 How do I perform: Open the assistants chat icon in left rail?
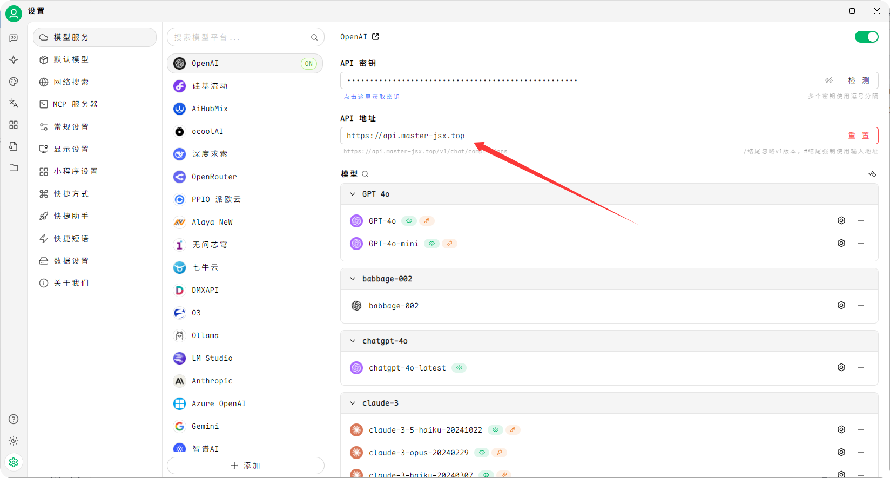[14, 38]
